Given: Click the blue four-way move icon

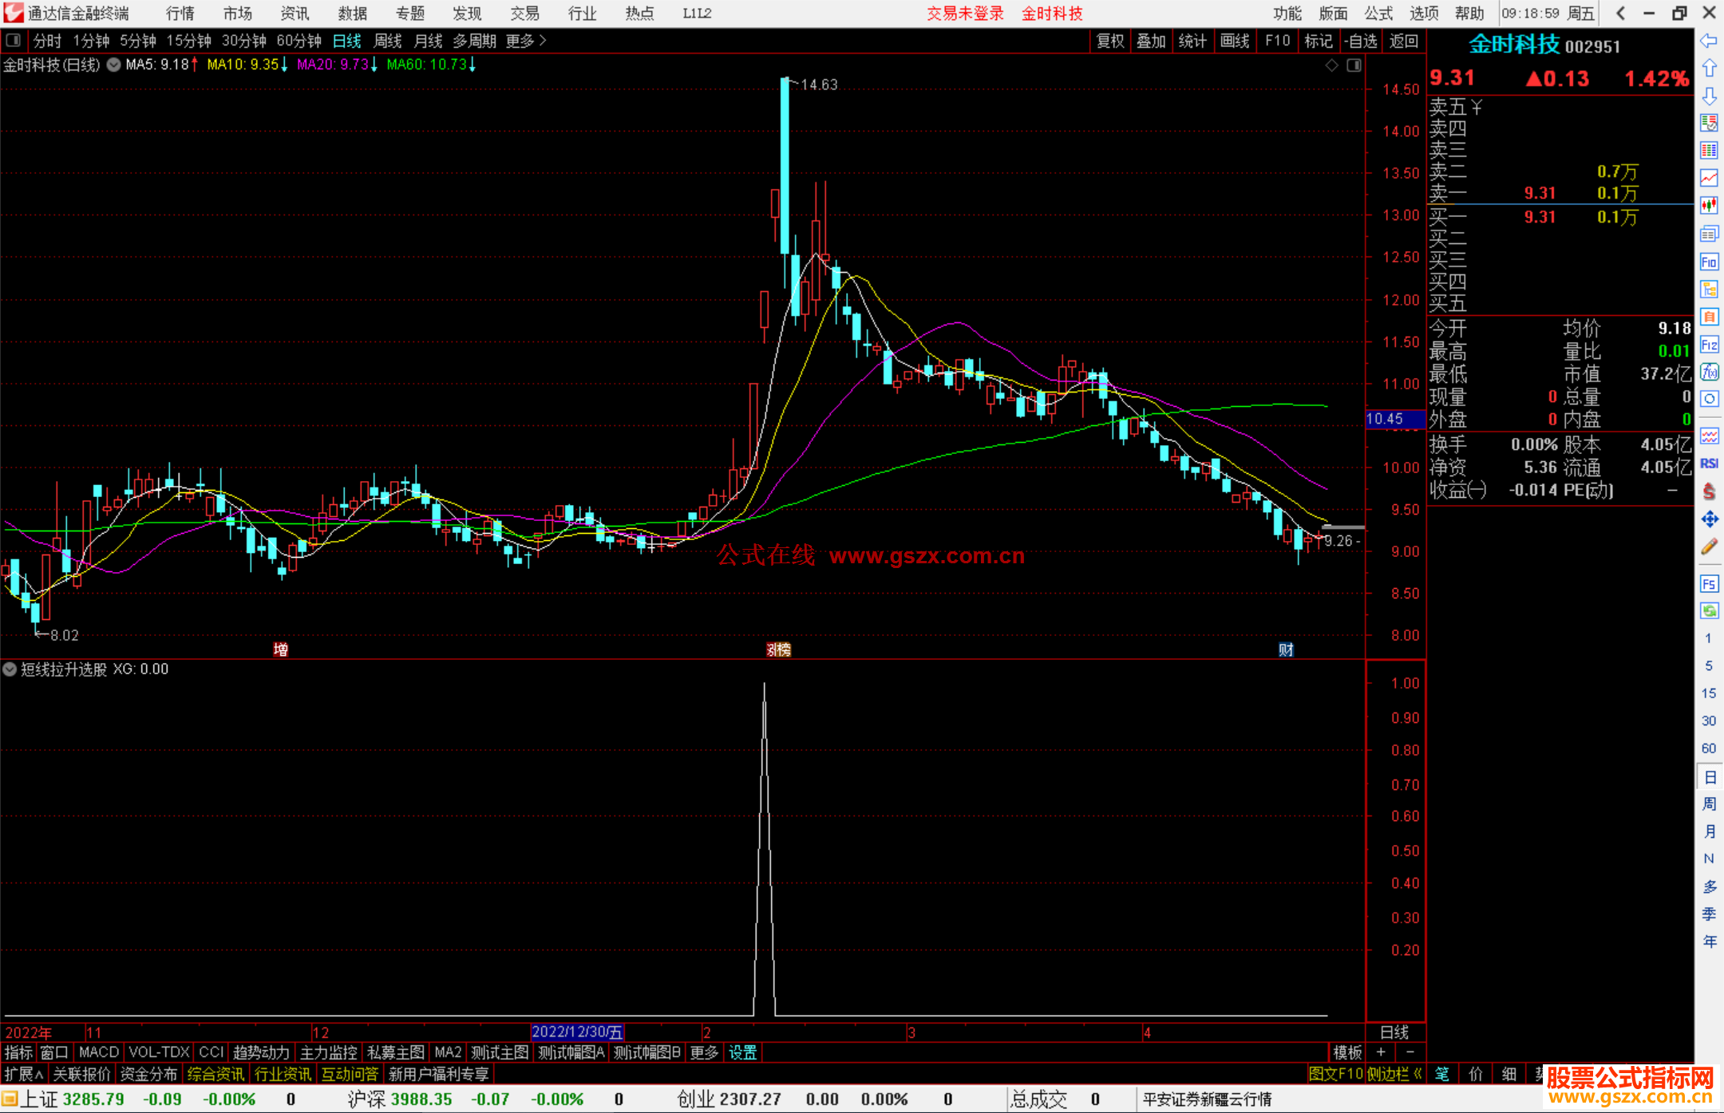Looking at the screenshot, I should coord(1709,519).
